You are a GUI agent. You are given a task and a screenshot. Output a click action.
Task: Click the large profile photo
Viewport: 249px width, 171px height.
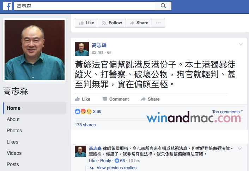(35, 50)
